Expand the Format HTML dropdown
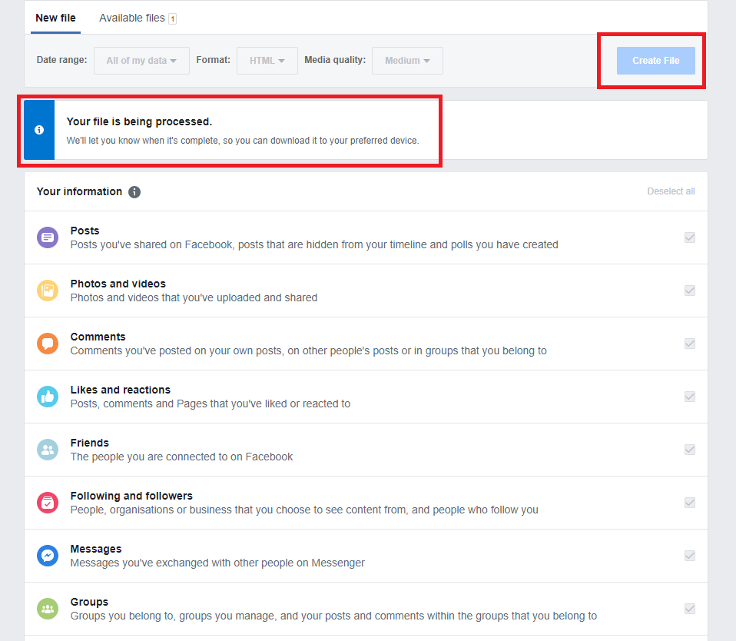The image size is (736, 641). click(267, 61)
